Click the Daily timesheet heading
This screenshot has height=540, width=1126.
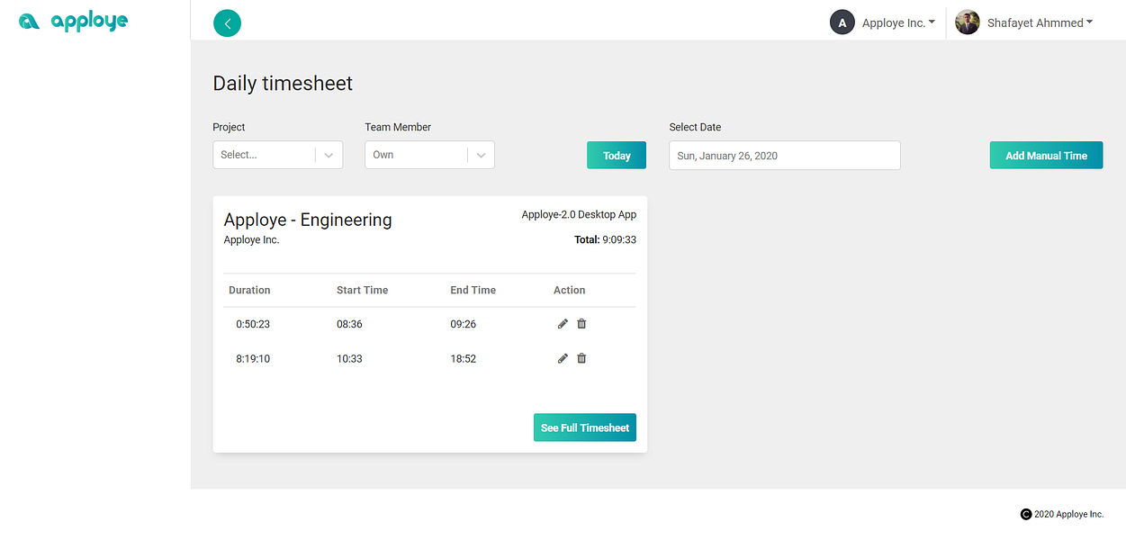click(x=283, y=84)
